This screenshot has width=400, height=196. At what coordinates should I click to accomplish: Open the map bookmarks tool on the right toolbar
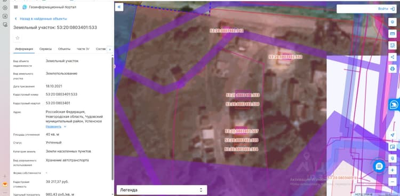tap(393, 45)
